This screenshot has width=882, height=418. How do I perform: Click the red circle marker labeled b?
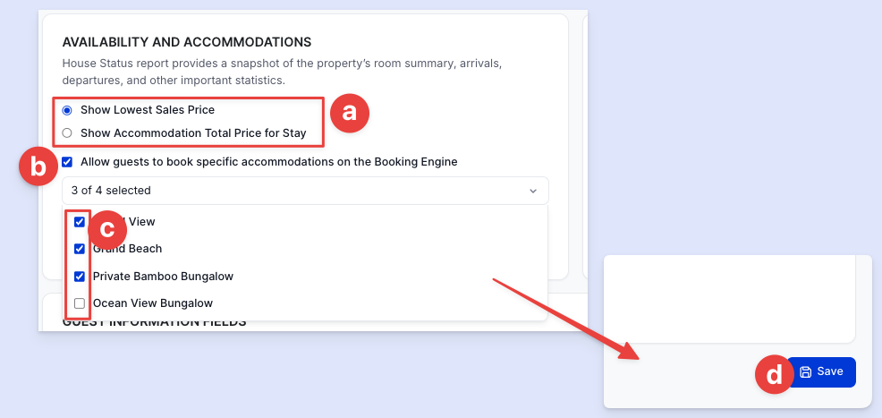coord(38,166)
